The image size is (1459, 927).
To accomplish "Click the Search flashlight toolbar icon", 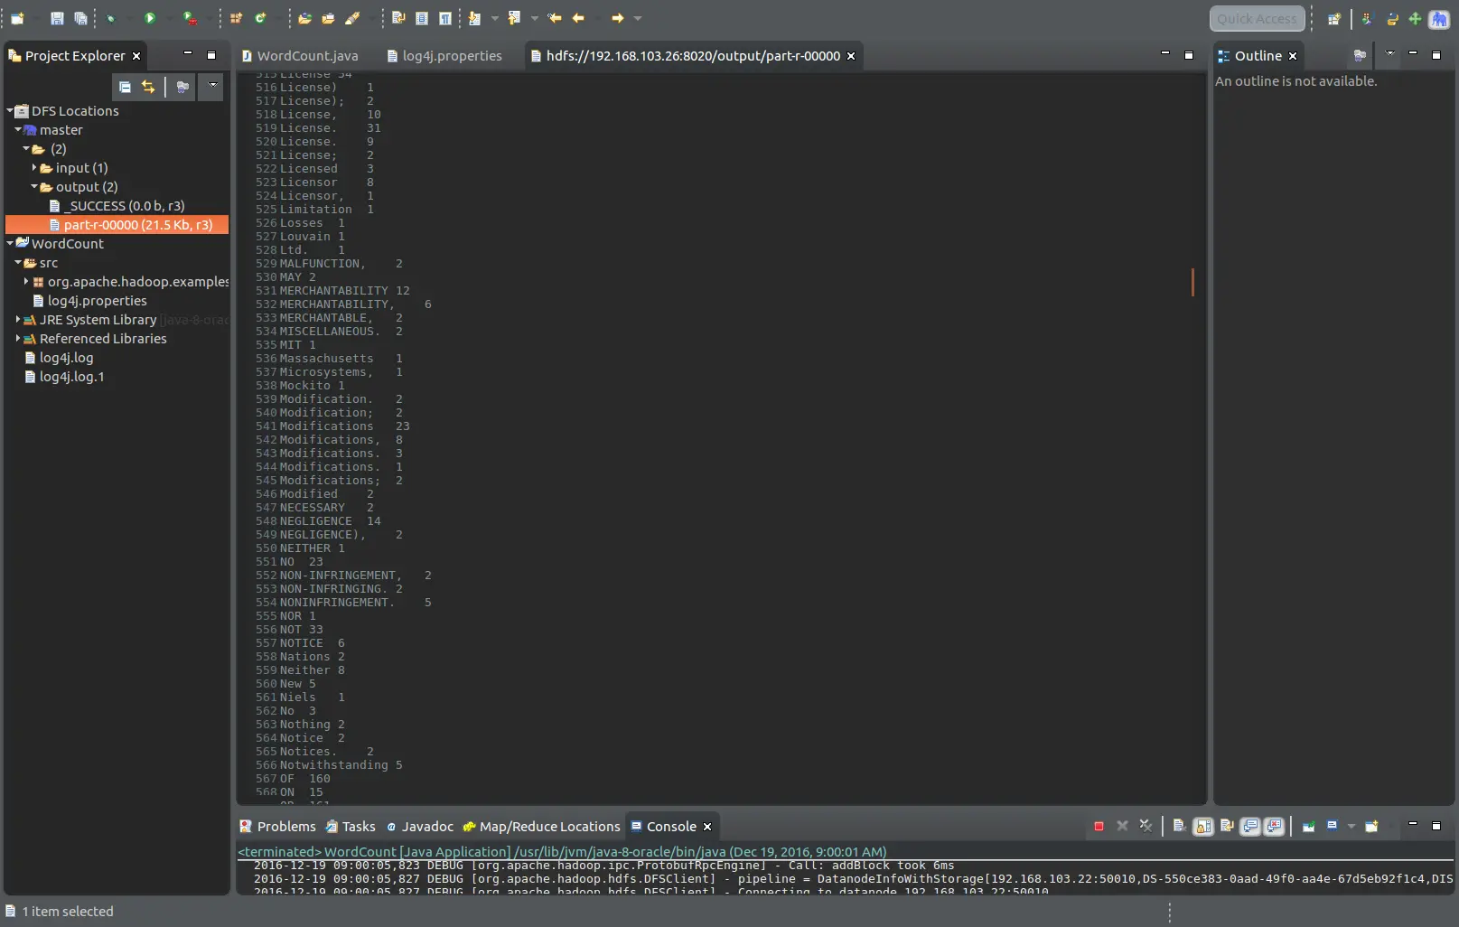I will (352, 18).
